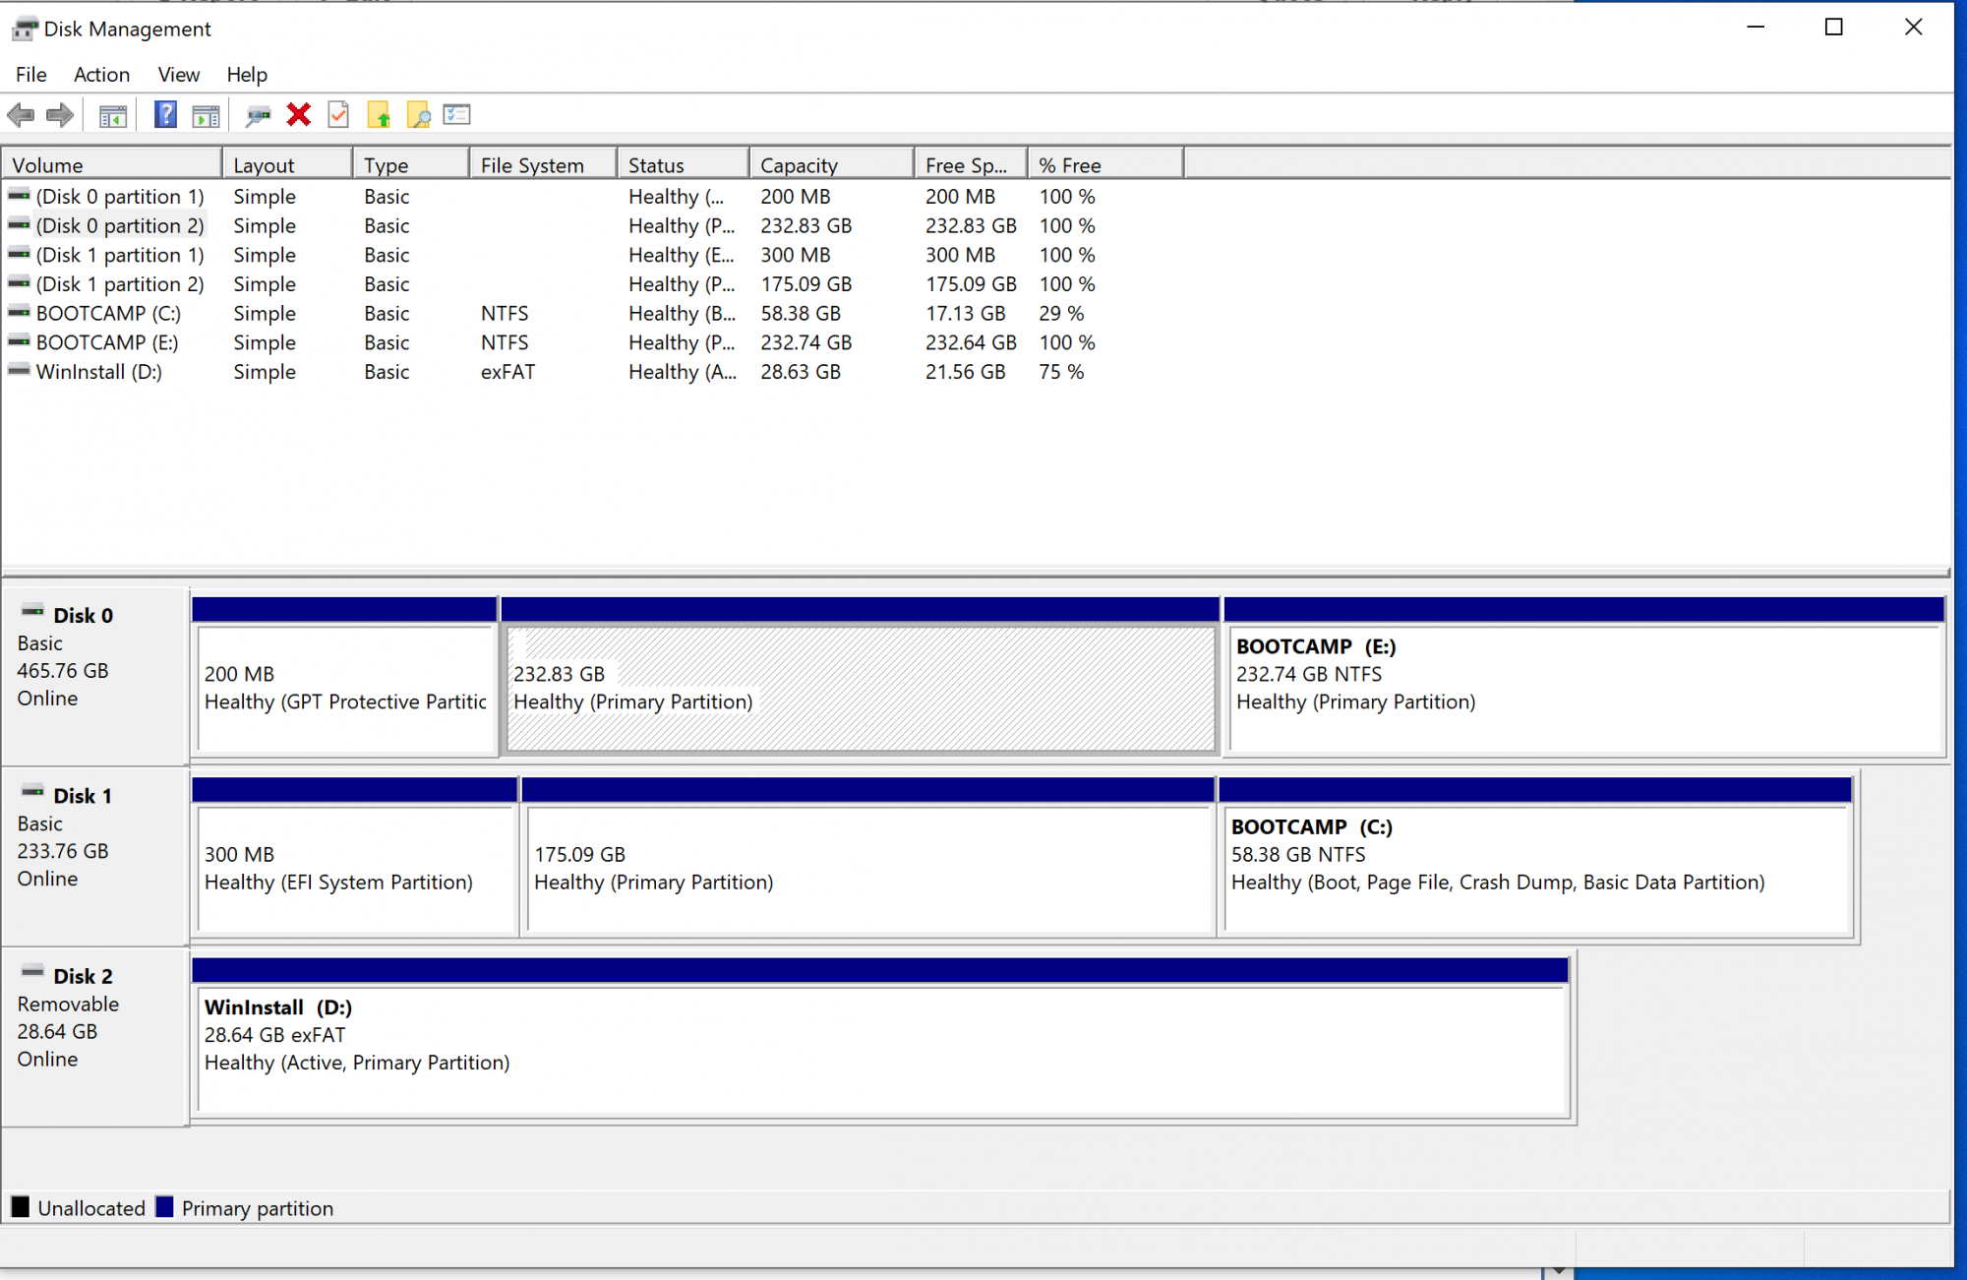Click the exFAT file system cell
Image resolution: width=1967 pixels, height=1280 pixels.
pos(507,372)
